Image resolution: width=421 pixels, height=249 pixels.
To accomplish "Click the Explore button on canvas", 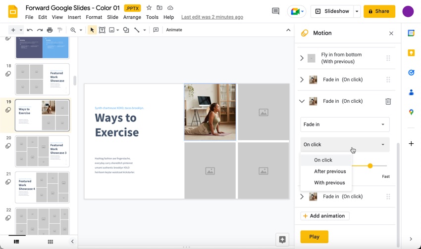I will point(282,240).
